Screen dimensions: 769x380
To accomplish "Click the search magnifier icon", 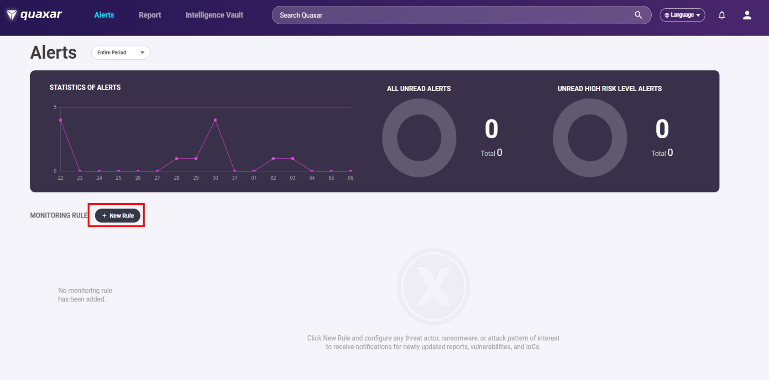I will click(638, 15).
